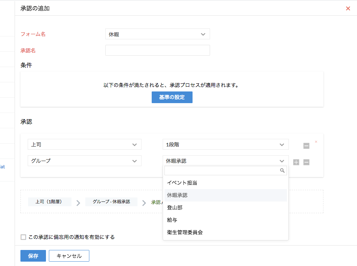Click plus icon on グループ approval row
Viewport: 357px width, 266px height.
click(296, 162)
